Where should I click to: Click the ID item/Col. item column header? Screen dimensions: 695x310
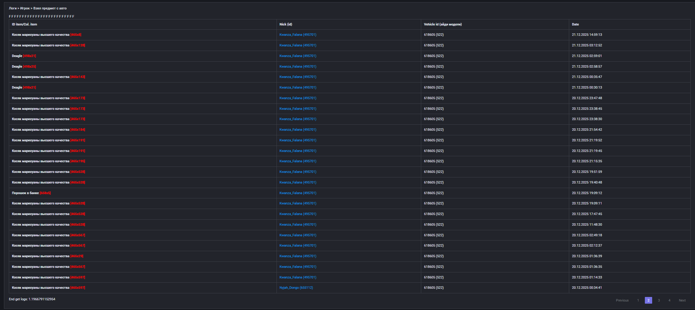coord(24,25)
